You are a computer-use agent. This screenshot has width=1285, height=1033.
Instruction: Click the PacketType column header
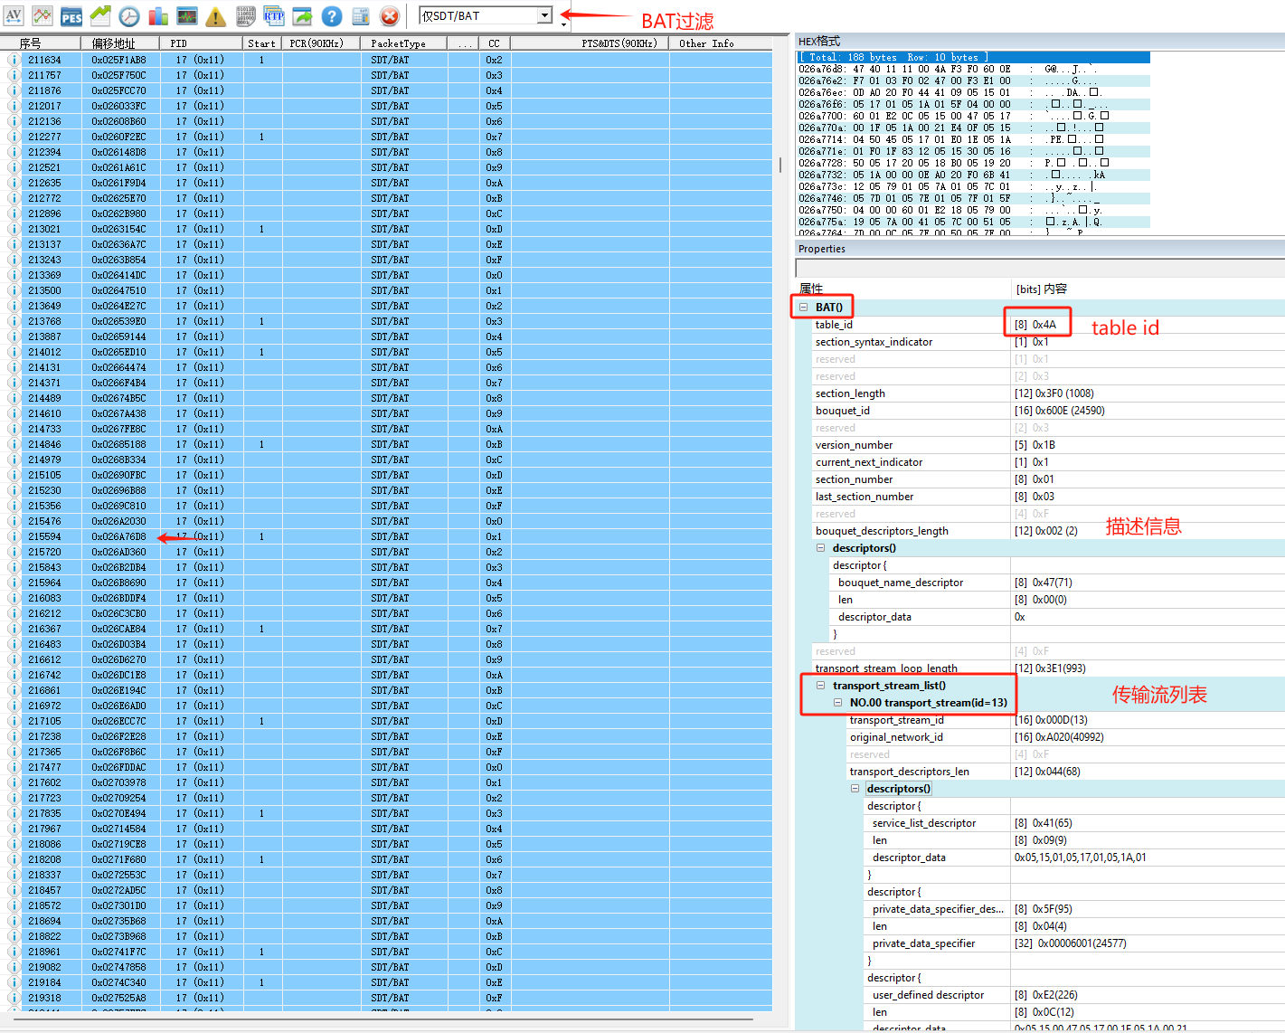click(403, 43)
